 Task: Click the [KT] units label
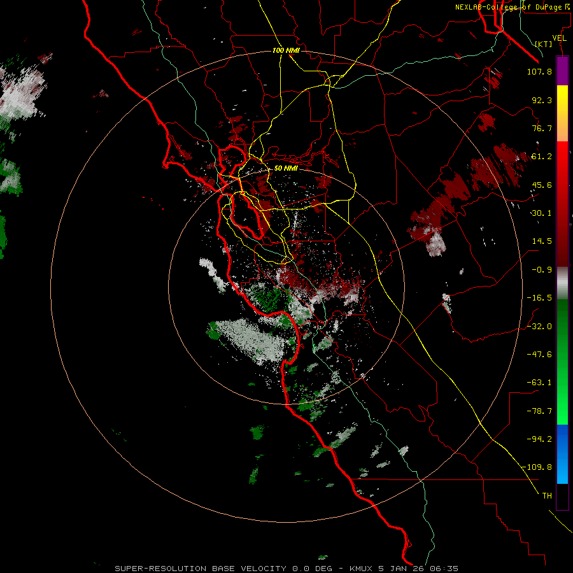pos(544,44)
